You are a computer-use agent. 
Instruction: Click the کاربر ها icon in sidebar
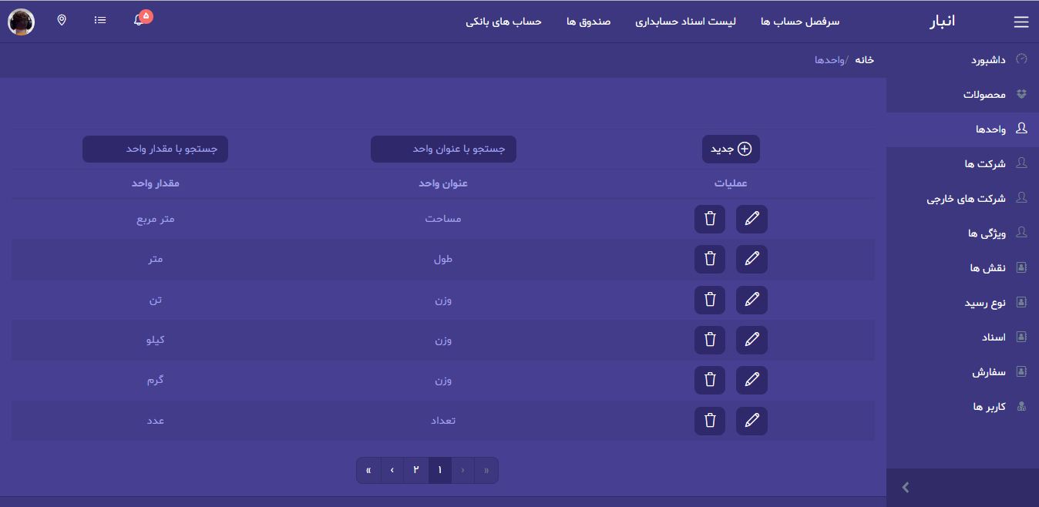(1022, 406)
